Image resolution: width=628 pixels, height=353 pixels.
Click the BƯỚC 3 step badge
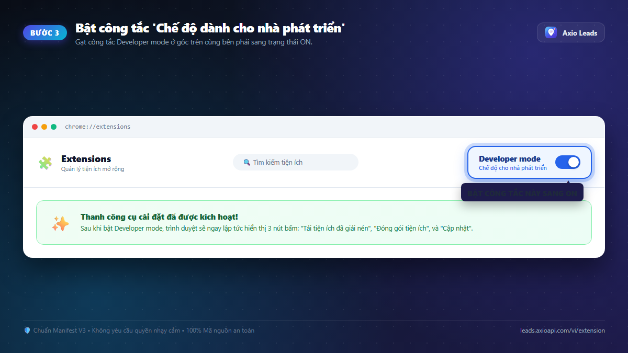[45, 32]
